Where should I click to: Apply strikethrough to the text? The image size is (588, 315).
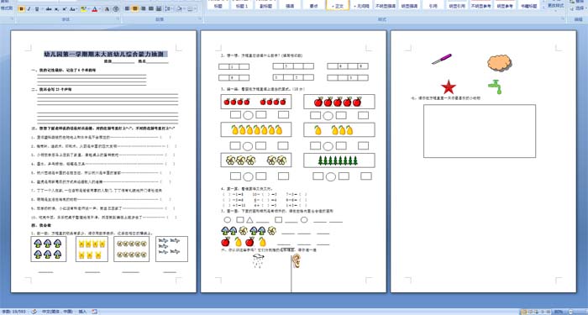tap(49, 9)
